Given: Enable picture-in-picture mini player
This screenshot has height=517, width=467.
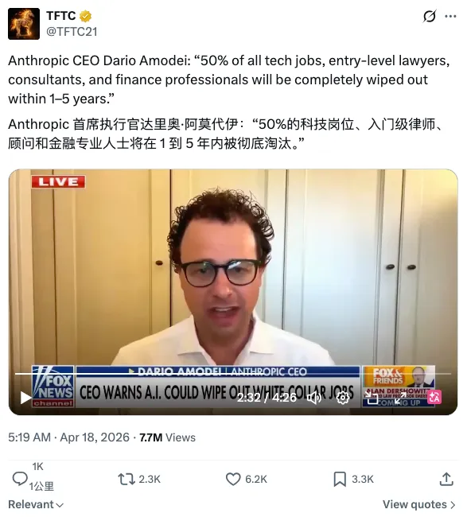Looking at the screenshot, I should 372,398.
